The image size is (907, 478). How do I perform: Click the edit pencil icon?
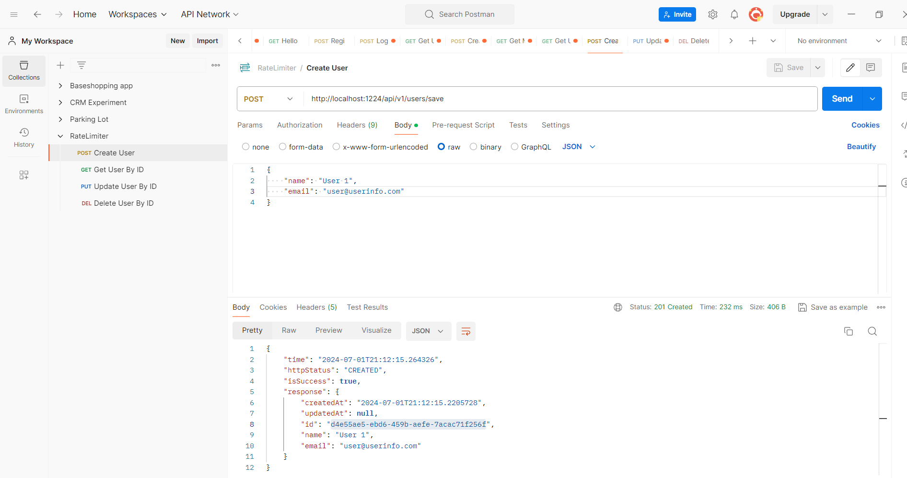(850, 68)
